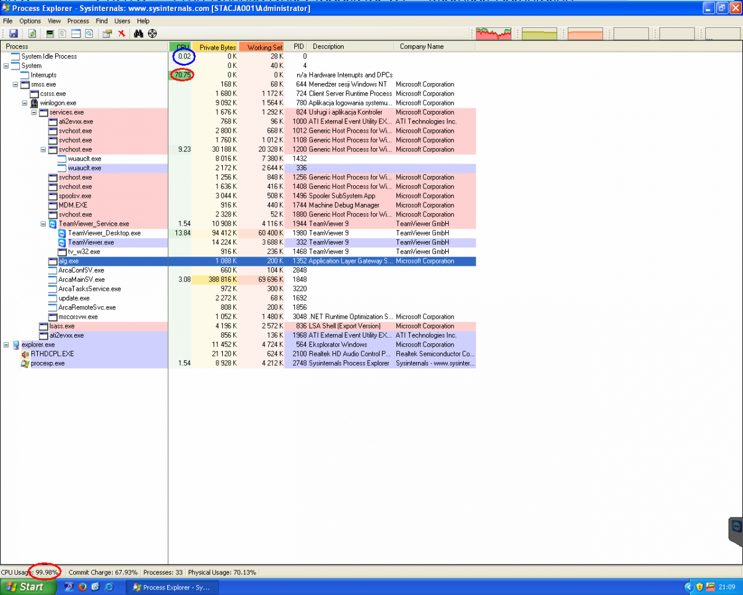Toggle the Show Process Tree toolbar icon
The height and width of the screenshot is (595, 743).
64,33
